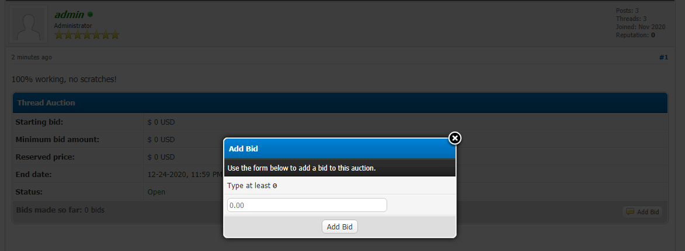This screenshot has height=251, width=685.
Task: Open the admin username profile link
Action: click(69, 15)
